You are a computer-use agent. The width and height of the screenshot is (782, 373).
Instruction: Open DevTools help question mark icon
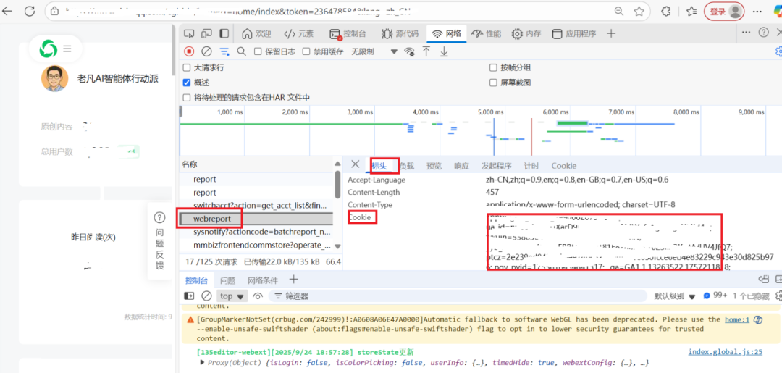coord(764,33)
